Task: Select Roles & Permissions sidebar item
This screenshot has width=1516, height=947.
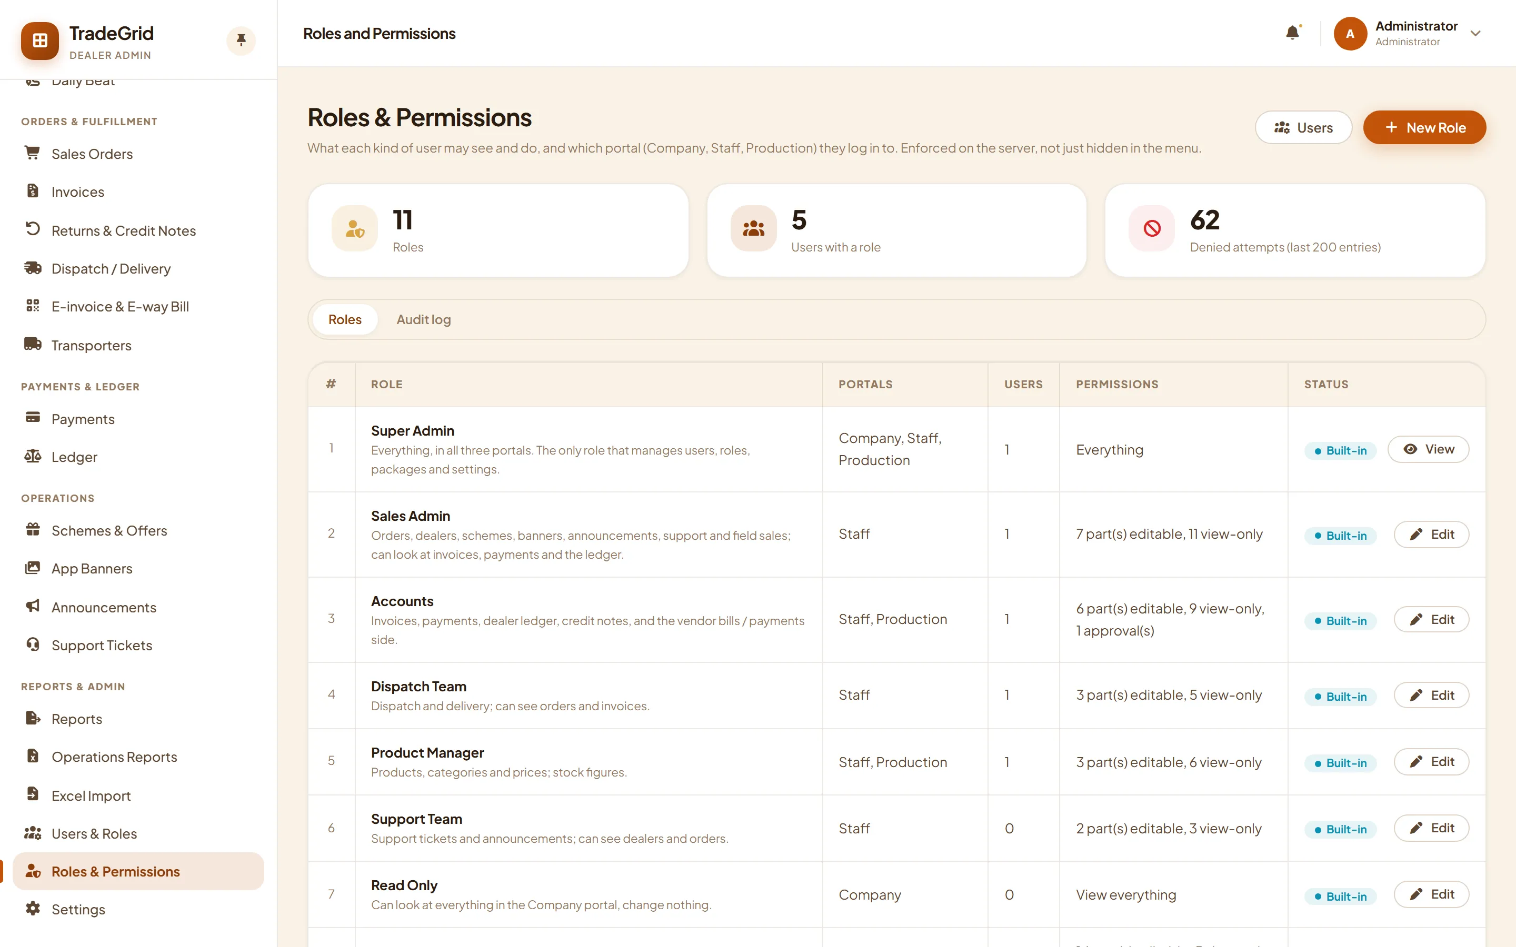Action: [138, 871]
